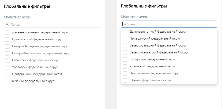This screenshot has width=222, height=109.
Task: Choose Приволжский федеральный округ in the dropdown popup
Action: click(125, 39)
